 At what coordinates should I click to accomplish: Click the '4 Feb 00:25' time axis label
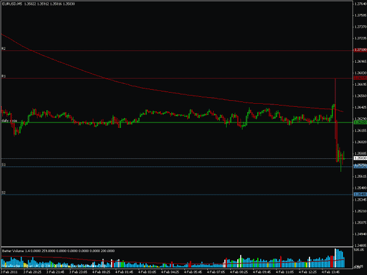[102, 272]
